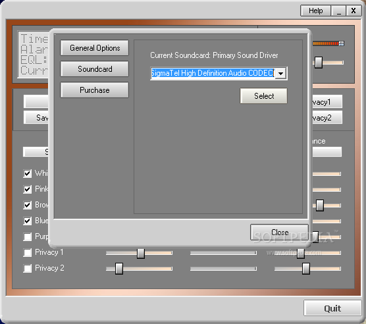Adjust the rightmost Privacy 2 slider
The width and height of the screenshot is (366, 324).
[x=306, y=269]
